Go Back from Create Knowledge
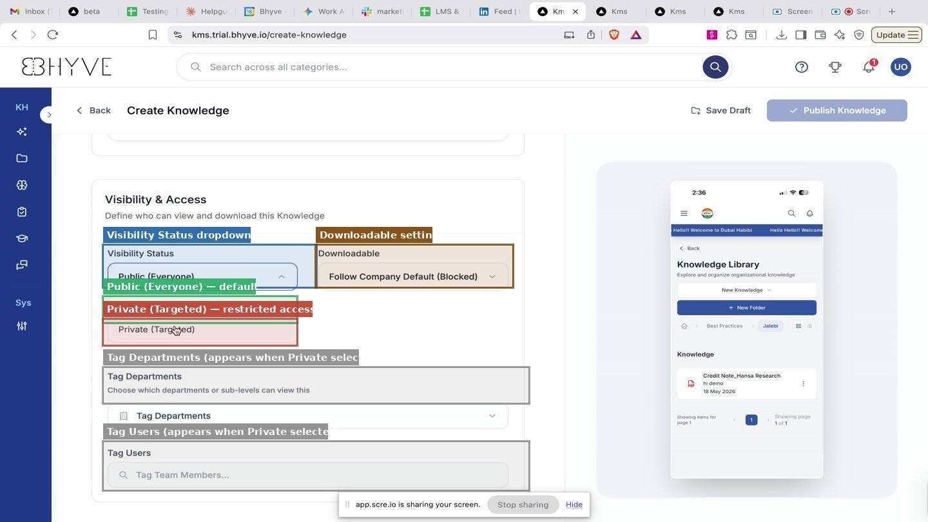Image resolution: width=928 pixels, height=522 pixels. coord(93,110)
